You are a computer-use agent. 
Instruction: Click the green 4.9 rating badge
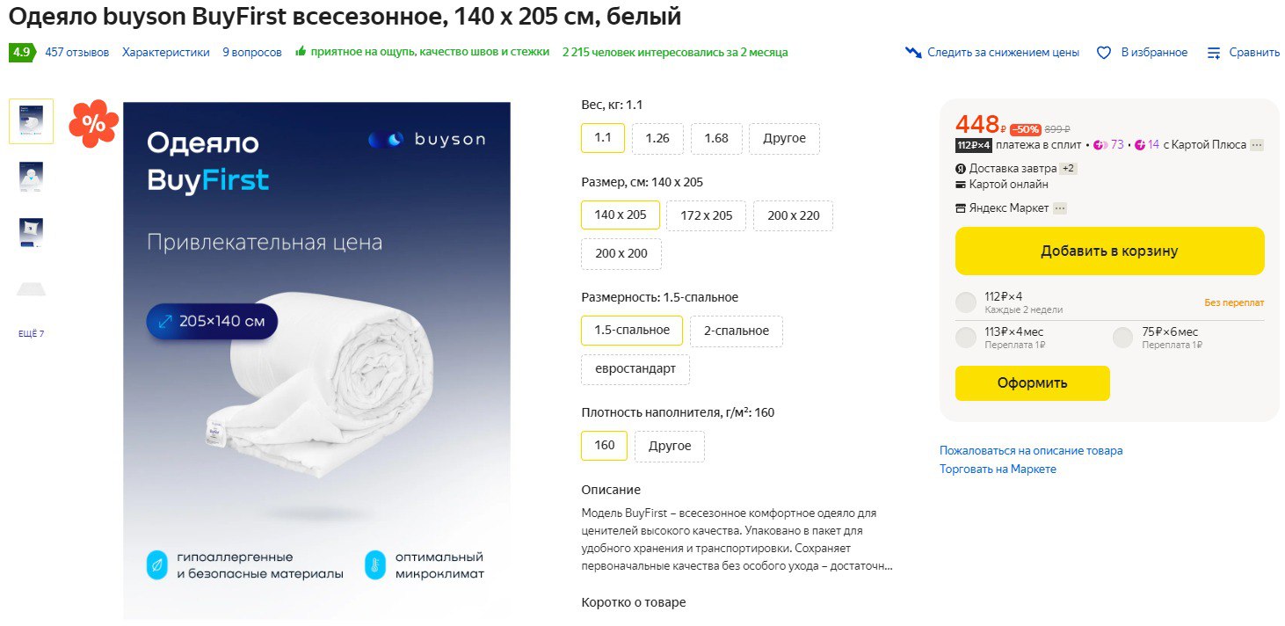click(x=21, y=53)
